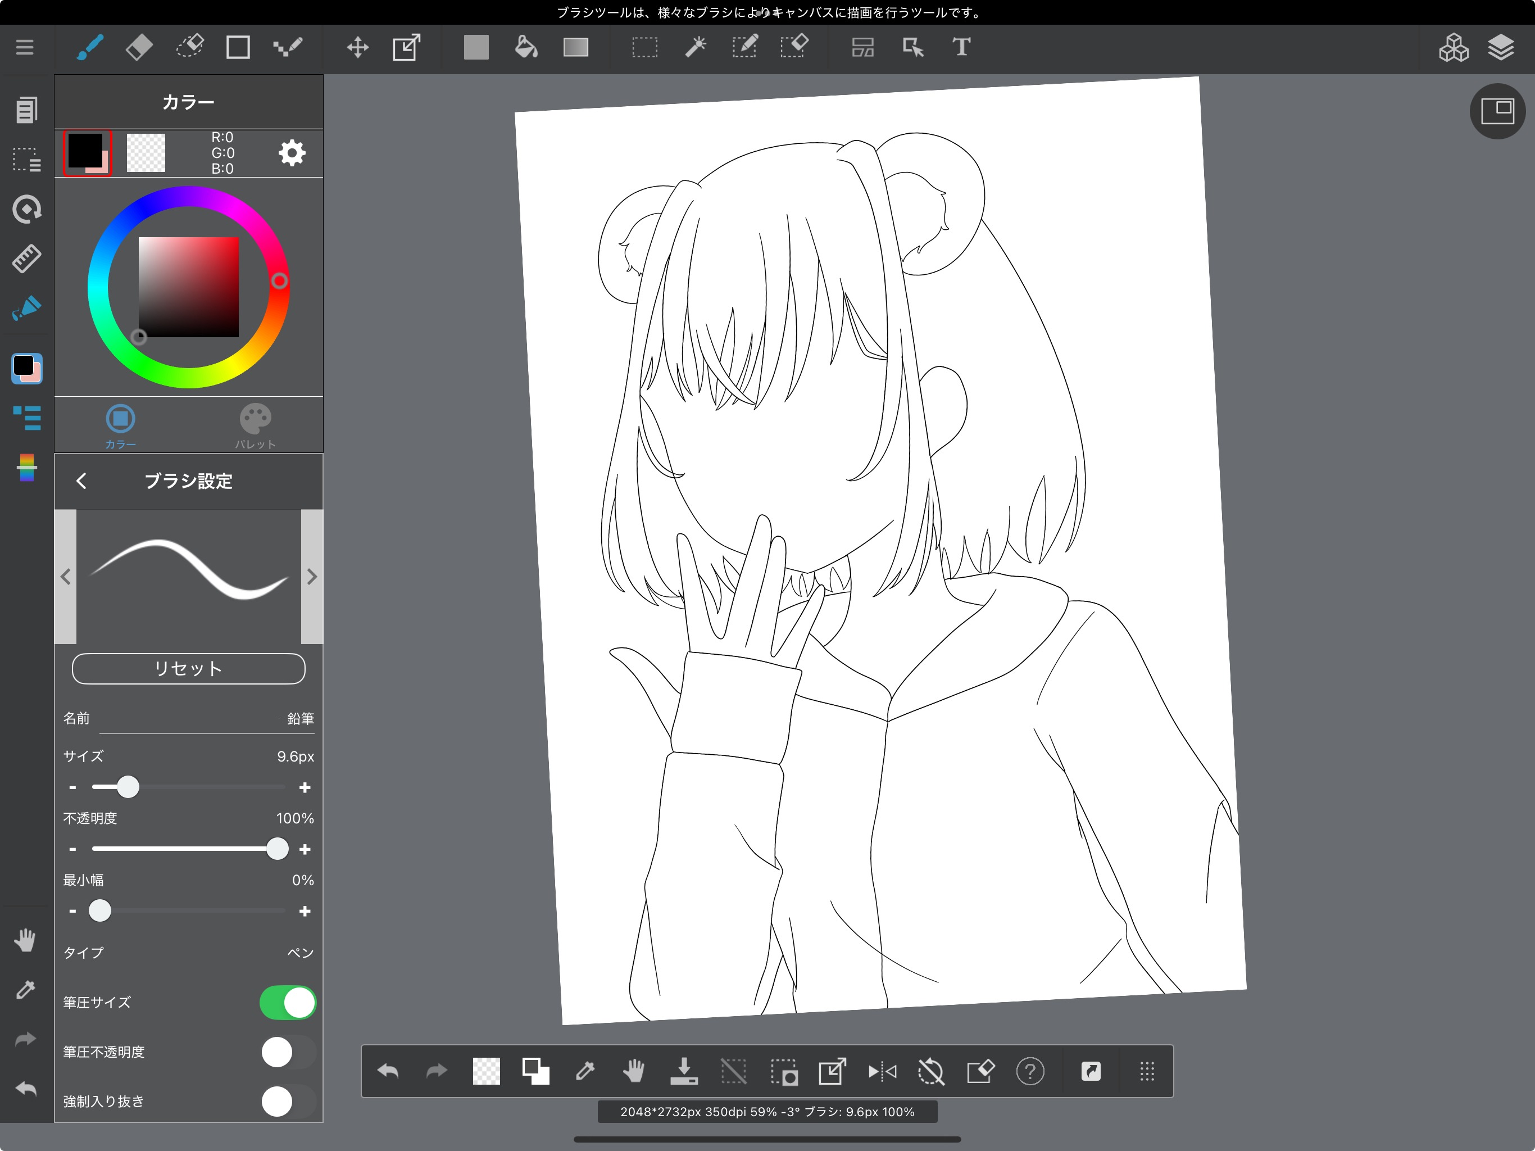
Task: Select the Fill rectangle tool
Action: tap(476, 47)
